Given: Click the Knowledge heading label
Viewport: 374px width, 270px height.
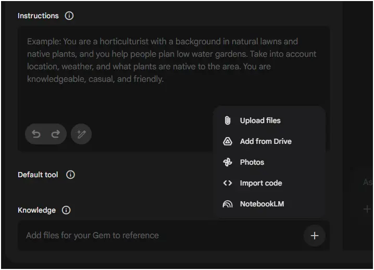Looking at the screenshot, I should 37,210.
